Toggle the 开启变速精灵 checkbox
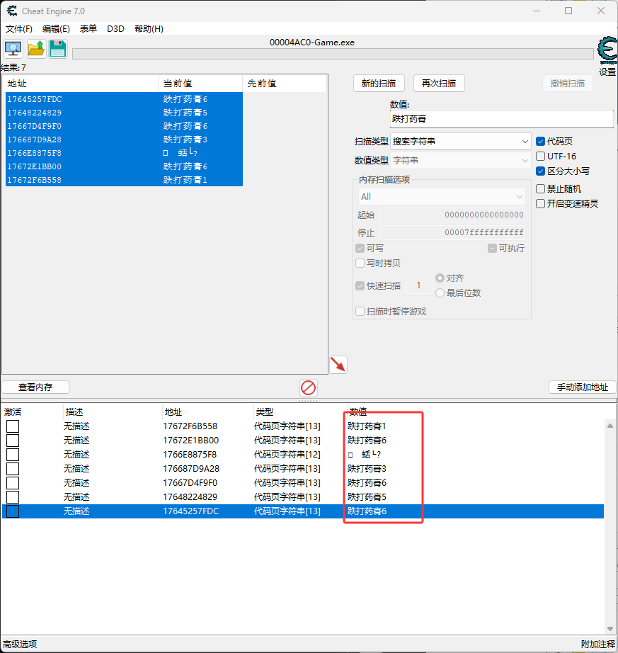This screenshot has width=618, height=653. (541, 204)
